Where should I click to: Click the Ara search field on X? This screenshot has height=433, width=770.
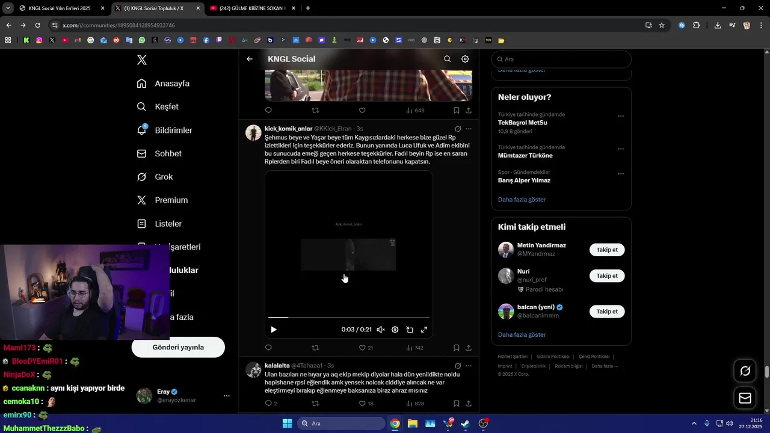tap(561, 59)
